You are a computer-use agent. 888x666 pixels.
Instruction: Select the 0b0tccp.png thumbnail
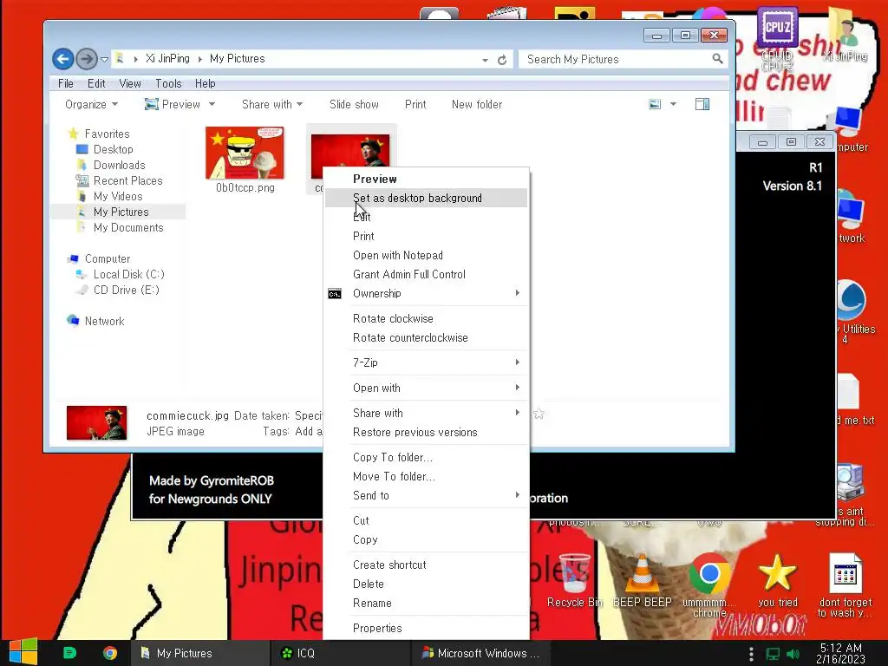(x=245, y=153)
